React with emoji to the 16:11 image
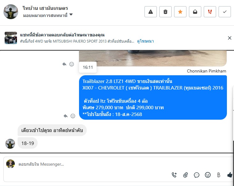Screen dimensions: 234x186 [x=72, y=64]
